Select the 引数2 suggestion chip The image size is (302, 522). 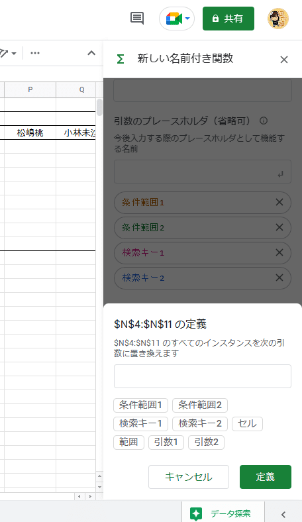point(207,443)
